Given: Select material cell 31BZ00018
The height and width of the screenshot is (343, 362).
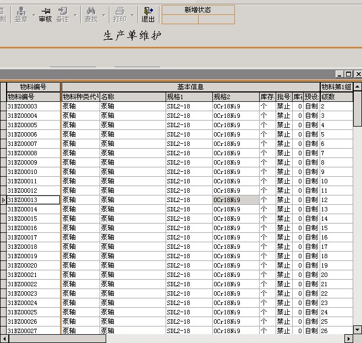Looking at the screenshot, I should [x=33, y=247].
